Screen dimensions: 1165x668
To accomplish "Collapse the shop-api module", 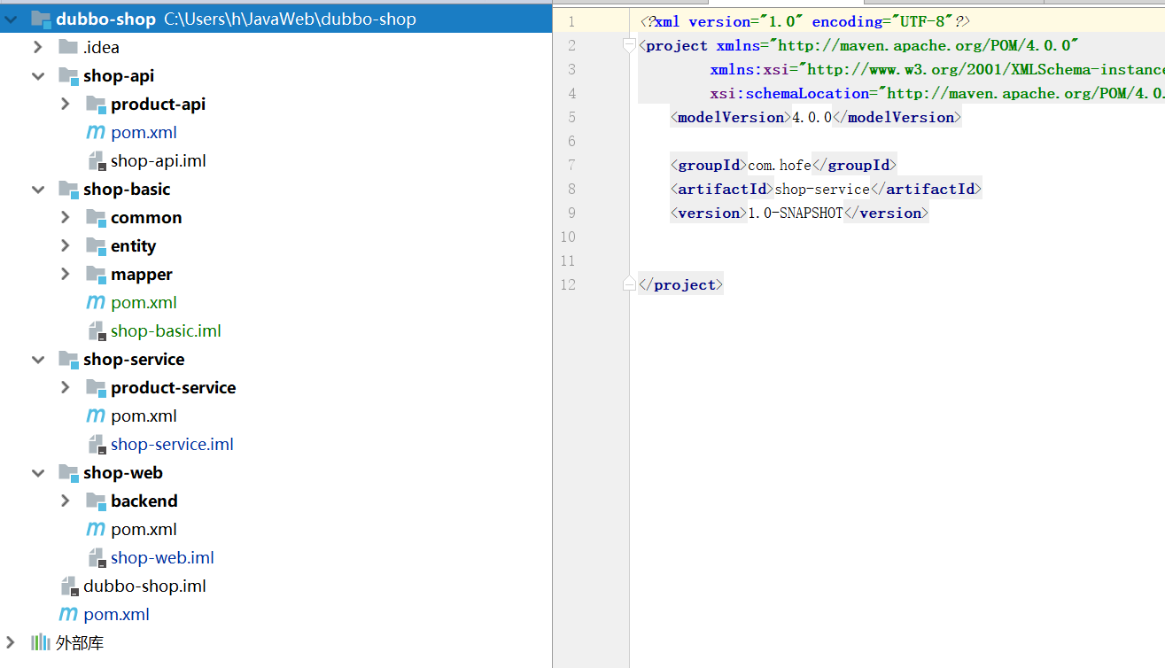I will [38, 75].
